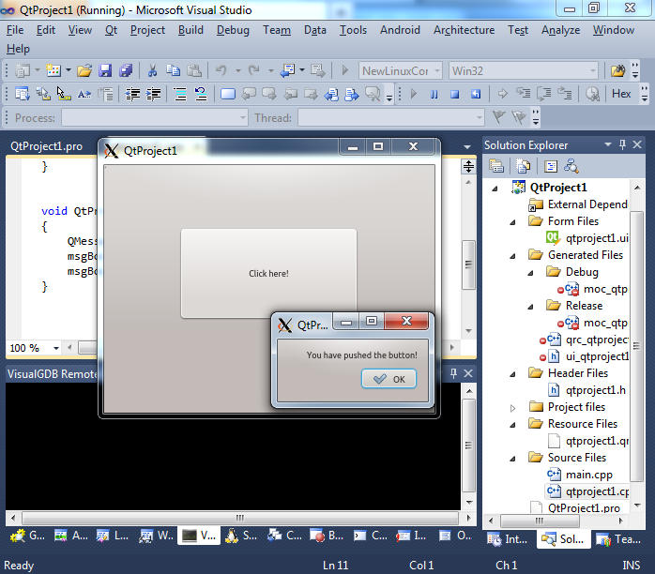Collapse the Form Files folder
The height and width of the screenshot is (574, 655).
(x=512, y=222)
